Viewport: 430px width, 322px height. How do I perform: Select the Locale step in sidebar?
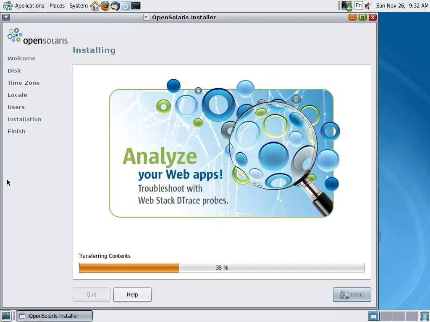(17, 95)
